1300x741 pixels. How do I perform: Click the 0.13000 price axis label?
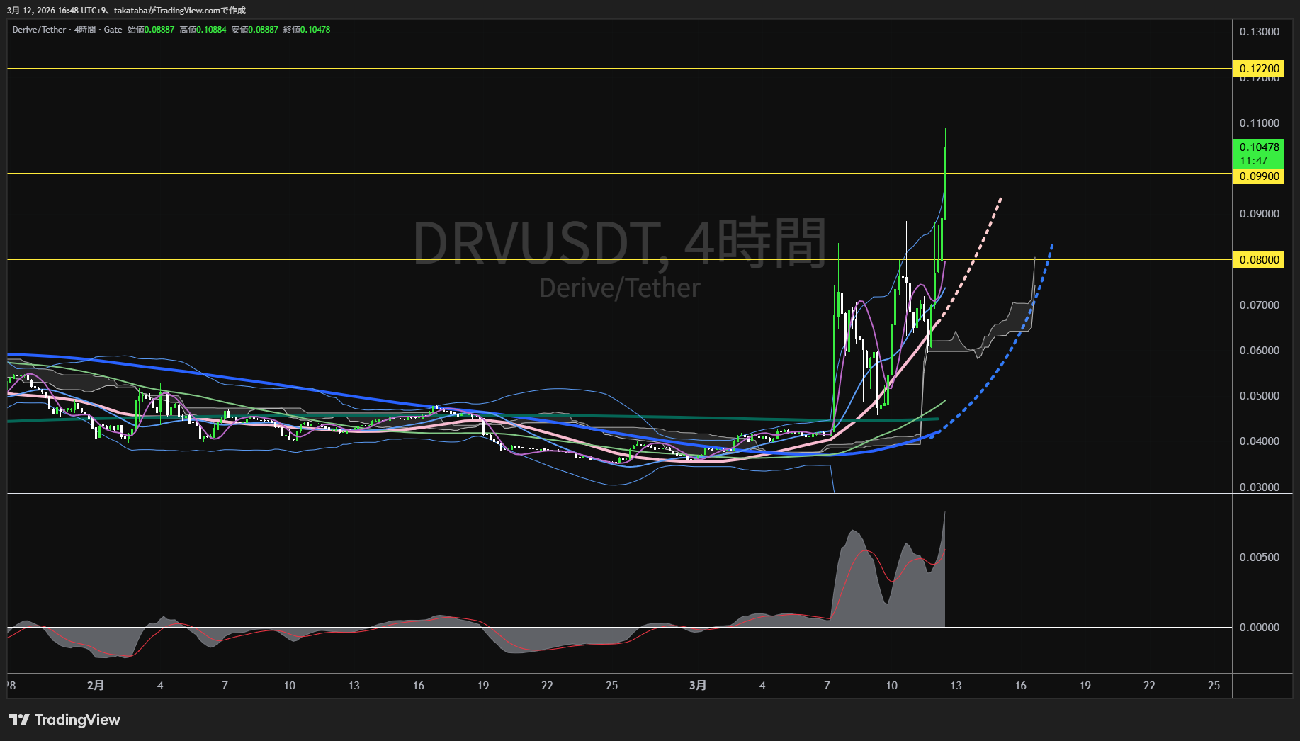coord(1259,32)
